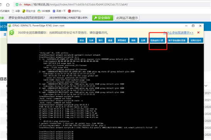Click the 刷新 (Refresh) console button

click(133, 40)
